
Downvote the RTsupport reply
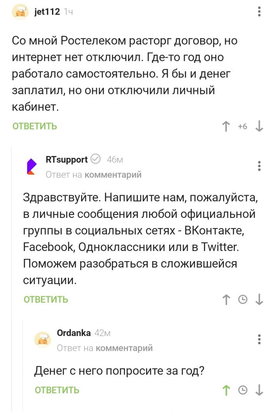click(x=260, y=299)
